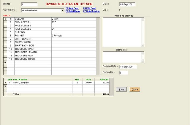Edit the Delivery Date field
This screenshot has width=190, height=125.
[x=128, y=67]
